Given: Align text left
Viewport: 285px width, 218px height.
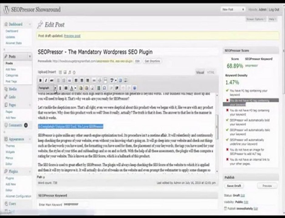Looking at the screenshot, I should (x=76, y=80).
